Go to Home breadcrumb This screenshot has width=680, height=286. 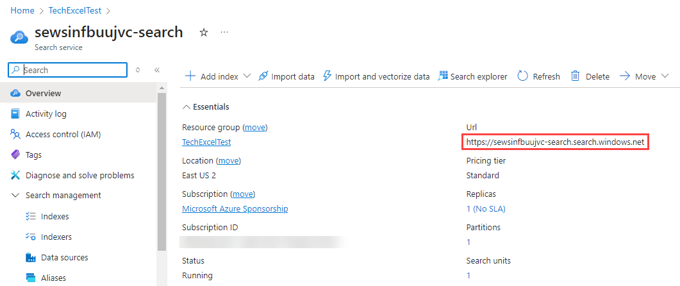22,10
